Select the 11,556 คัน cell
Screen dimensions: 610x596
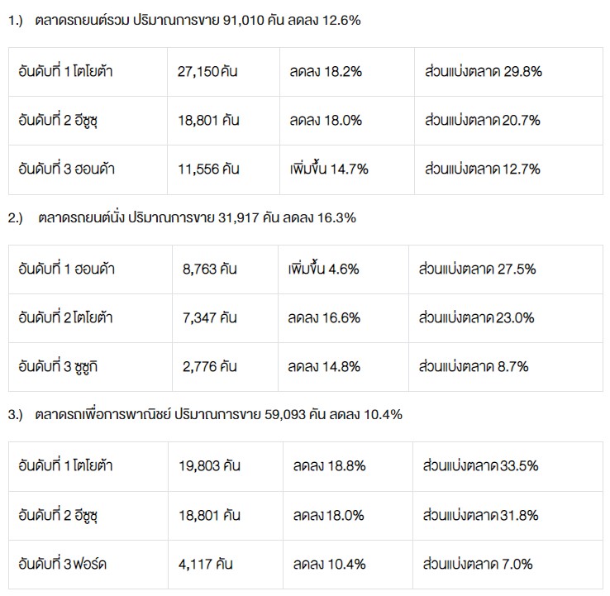[208, 169]
